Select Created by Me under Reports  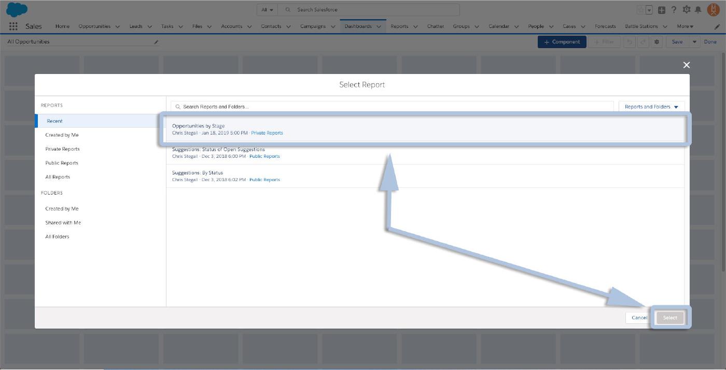[x=62, y=135]
